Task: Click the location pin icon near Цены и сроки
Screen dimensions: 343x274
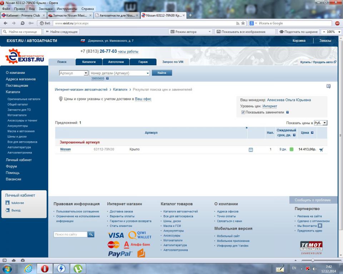Action: pyautogui.click(x=61, y=99)
